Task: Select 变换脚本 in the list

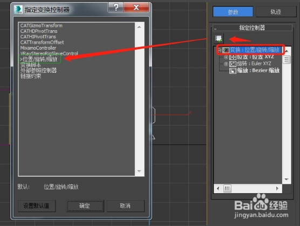Action: pyautogui.click(x=31, y=65)
